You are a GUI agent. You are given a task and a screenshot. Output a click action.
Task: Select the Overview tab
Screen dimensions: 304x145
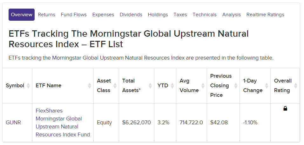click(22, 15)
